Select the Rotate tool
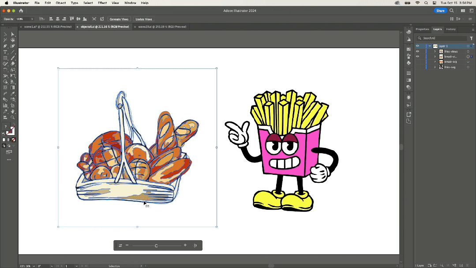This screenshot has width=476, height=268. click(x=5, y=70)
